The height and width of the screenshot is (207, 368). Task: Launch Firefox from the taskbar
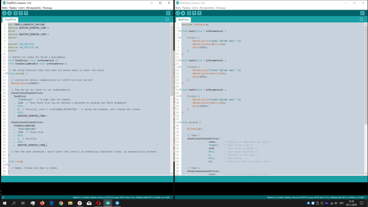pyautogui.click(x=42, y=203)
